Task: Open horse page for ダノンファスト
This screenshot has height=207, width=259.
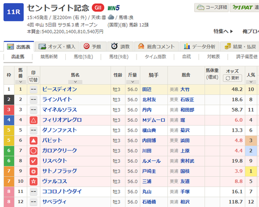Action: 59,130
